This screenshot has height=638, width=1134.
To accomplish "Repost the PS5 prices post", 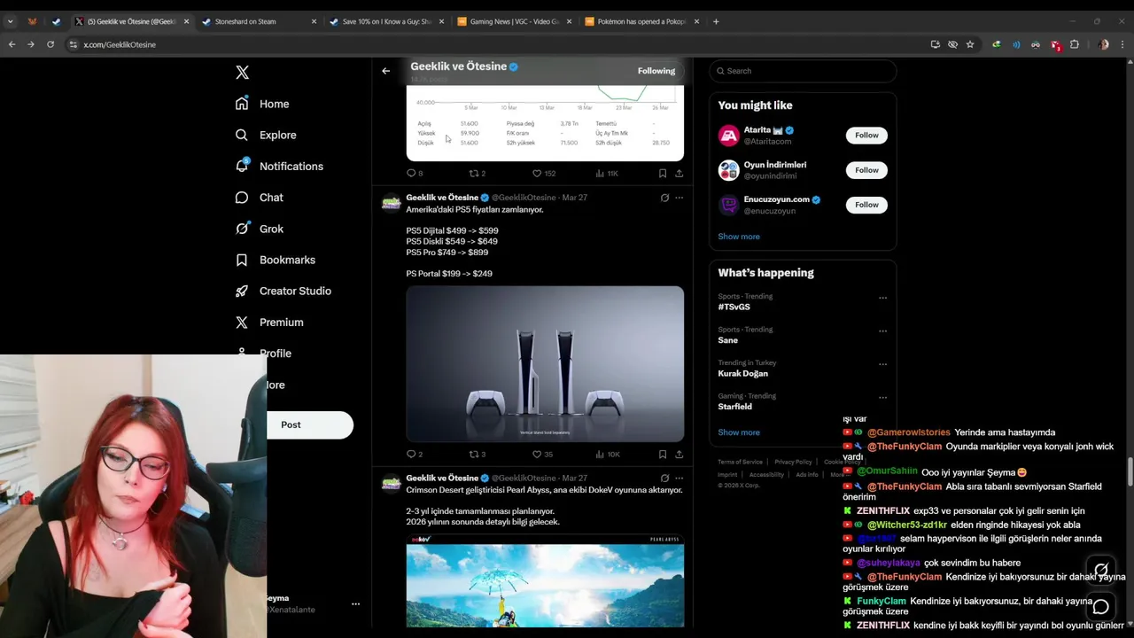I will coord(477,455).
